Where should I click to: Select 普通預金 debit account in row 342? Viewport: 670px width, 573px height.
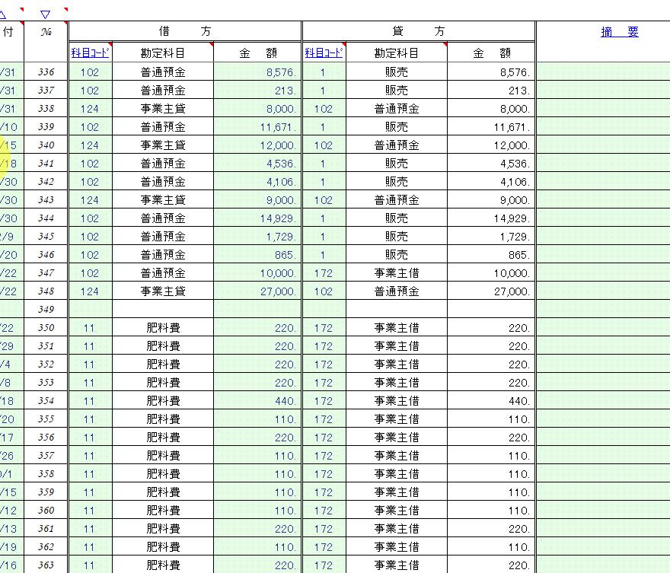click(163, 182)
